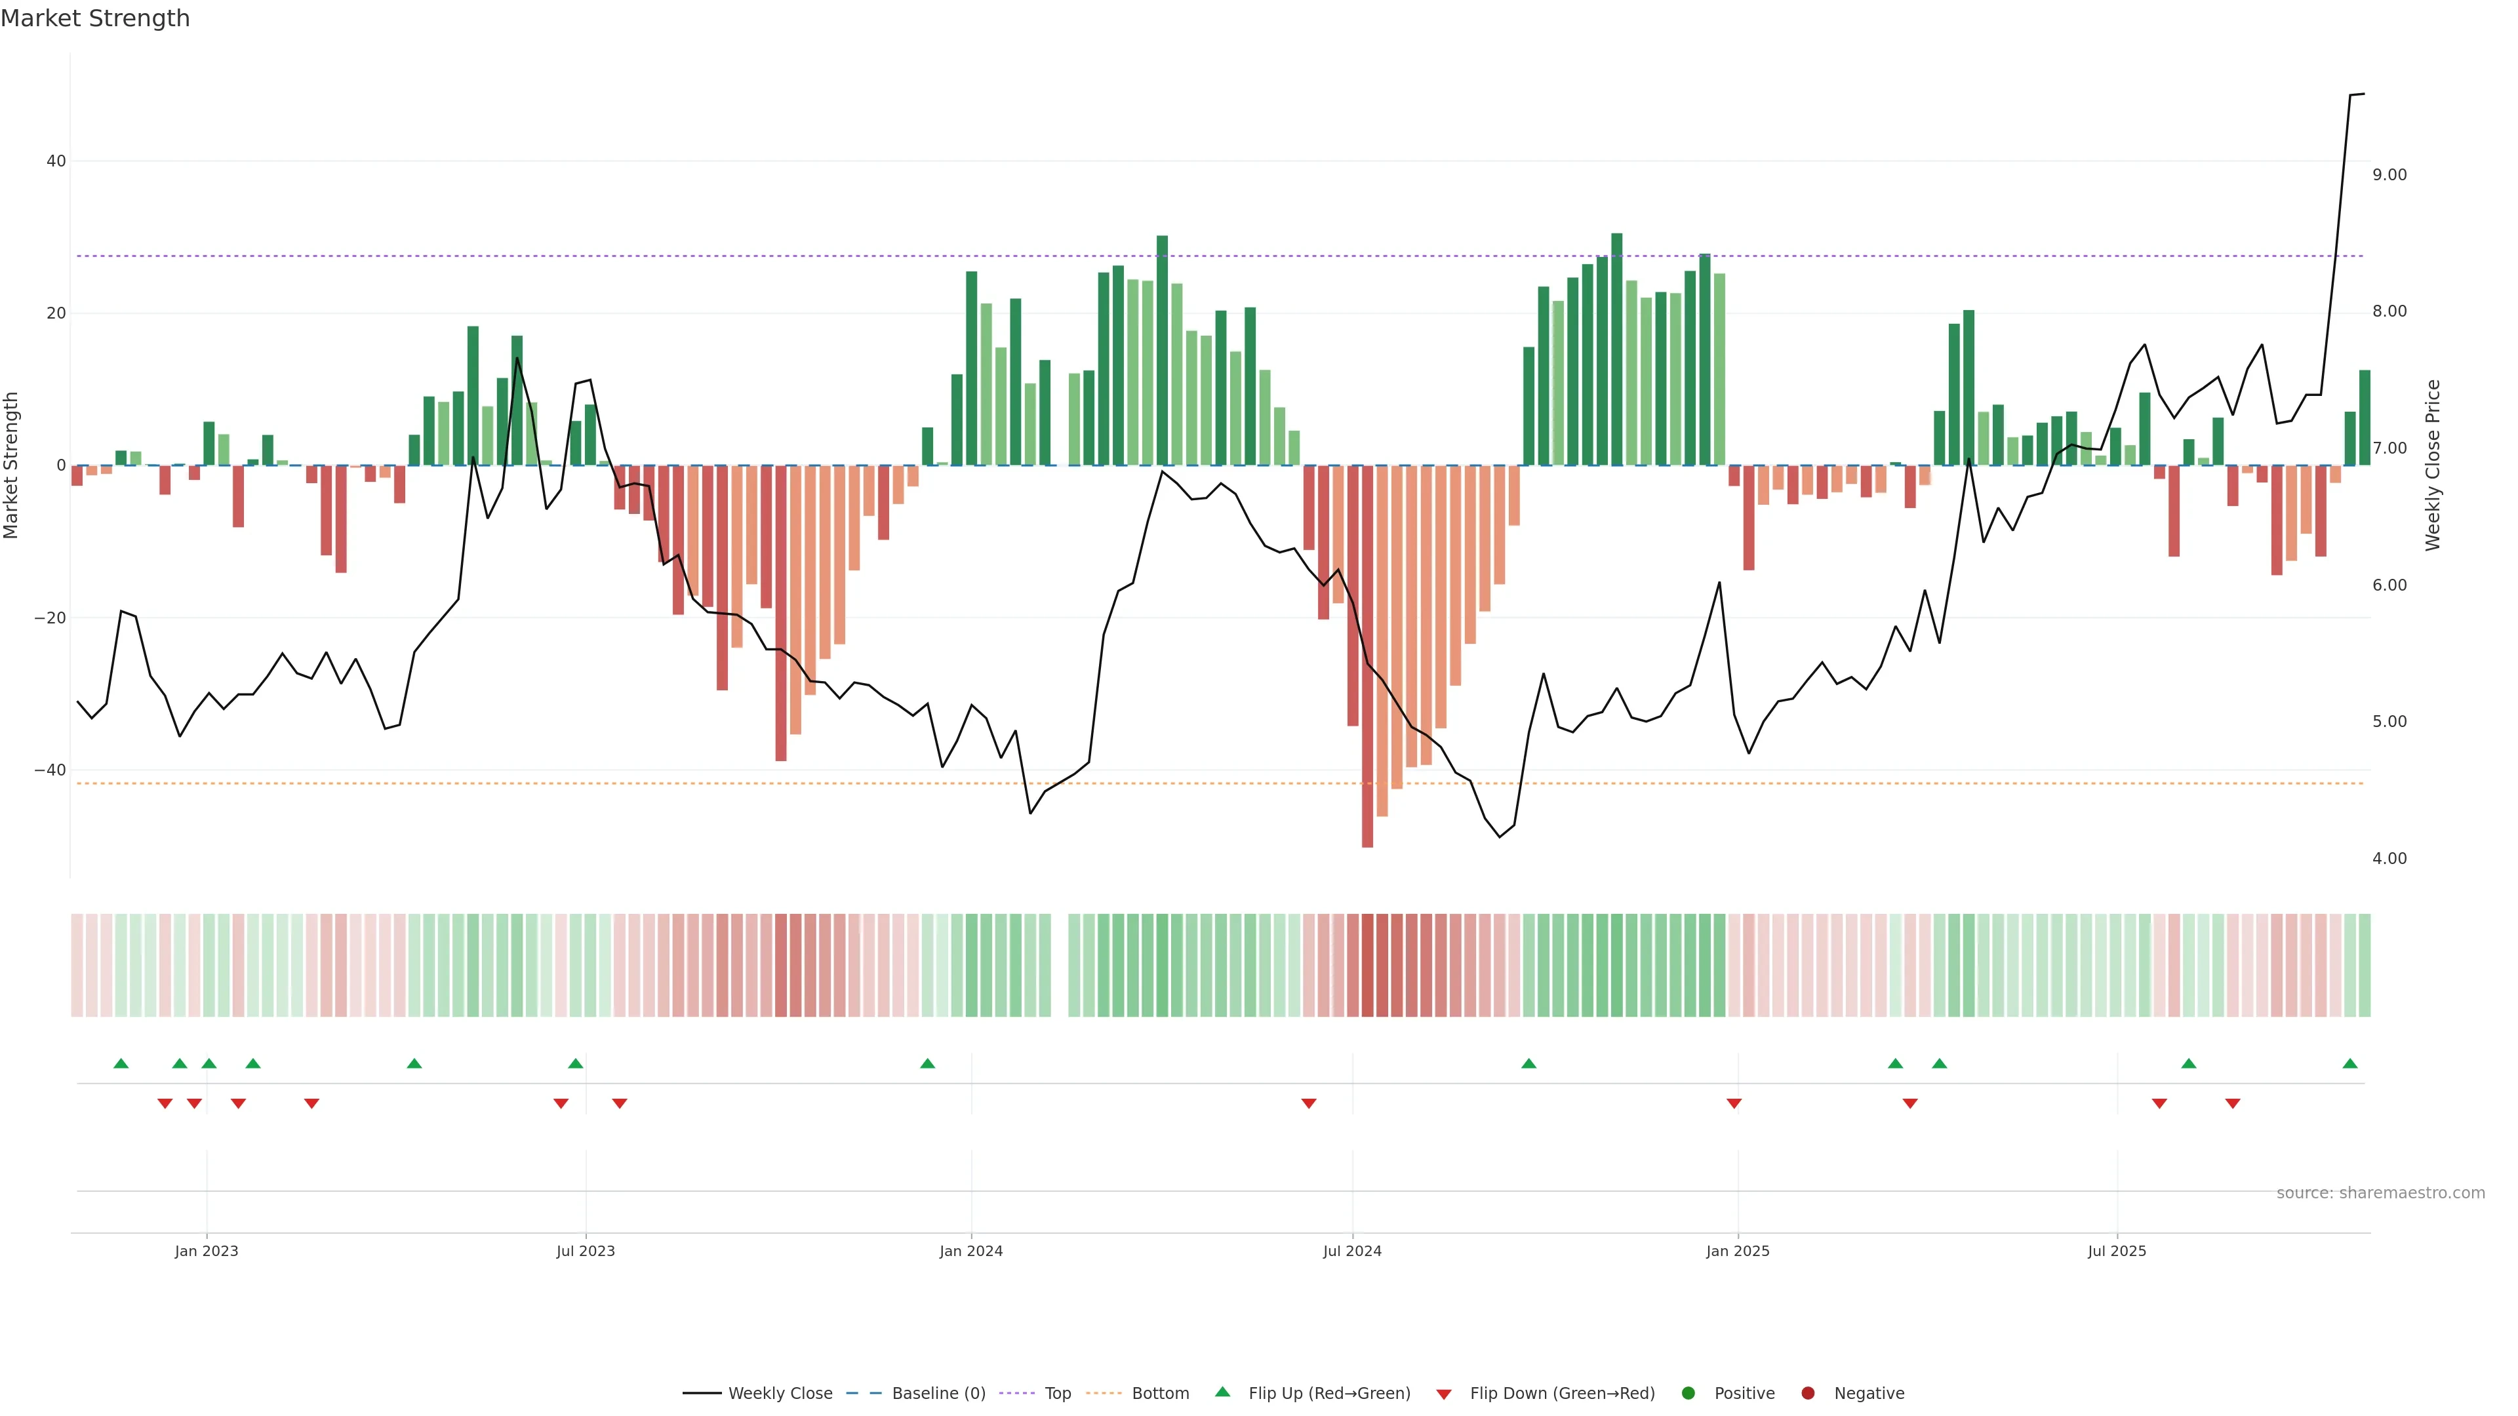
Task: Click the rightmost red flip-down triangle marker
Action: 2233,1103
